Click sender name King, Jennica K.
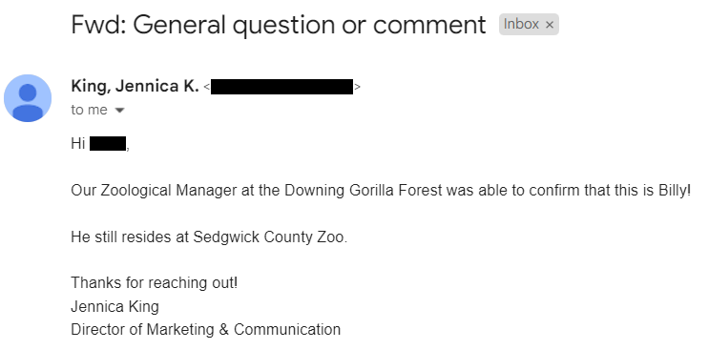This screenshot has height=350, width=708. 135,86
